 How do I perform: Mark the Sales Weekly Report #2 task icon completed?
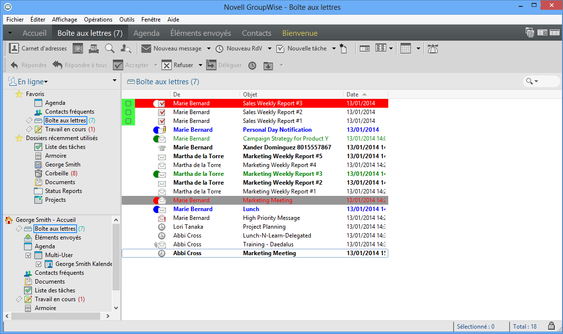click(x=162, y=112)
